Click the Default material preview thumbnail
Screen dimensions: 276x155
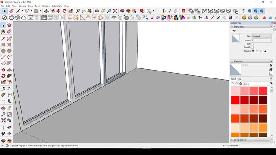(236, 70)
